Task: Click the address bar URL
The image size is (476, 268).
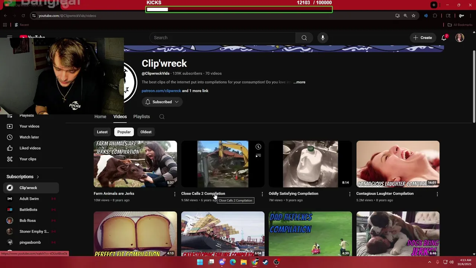Action: [x=67, y=16]
